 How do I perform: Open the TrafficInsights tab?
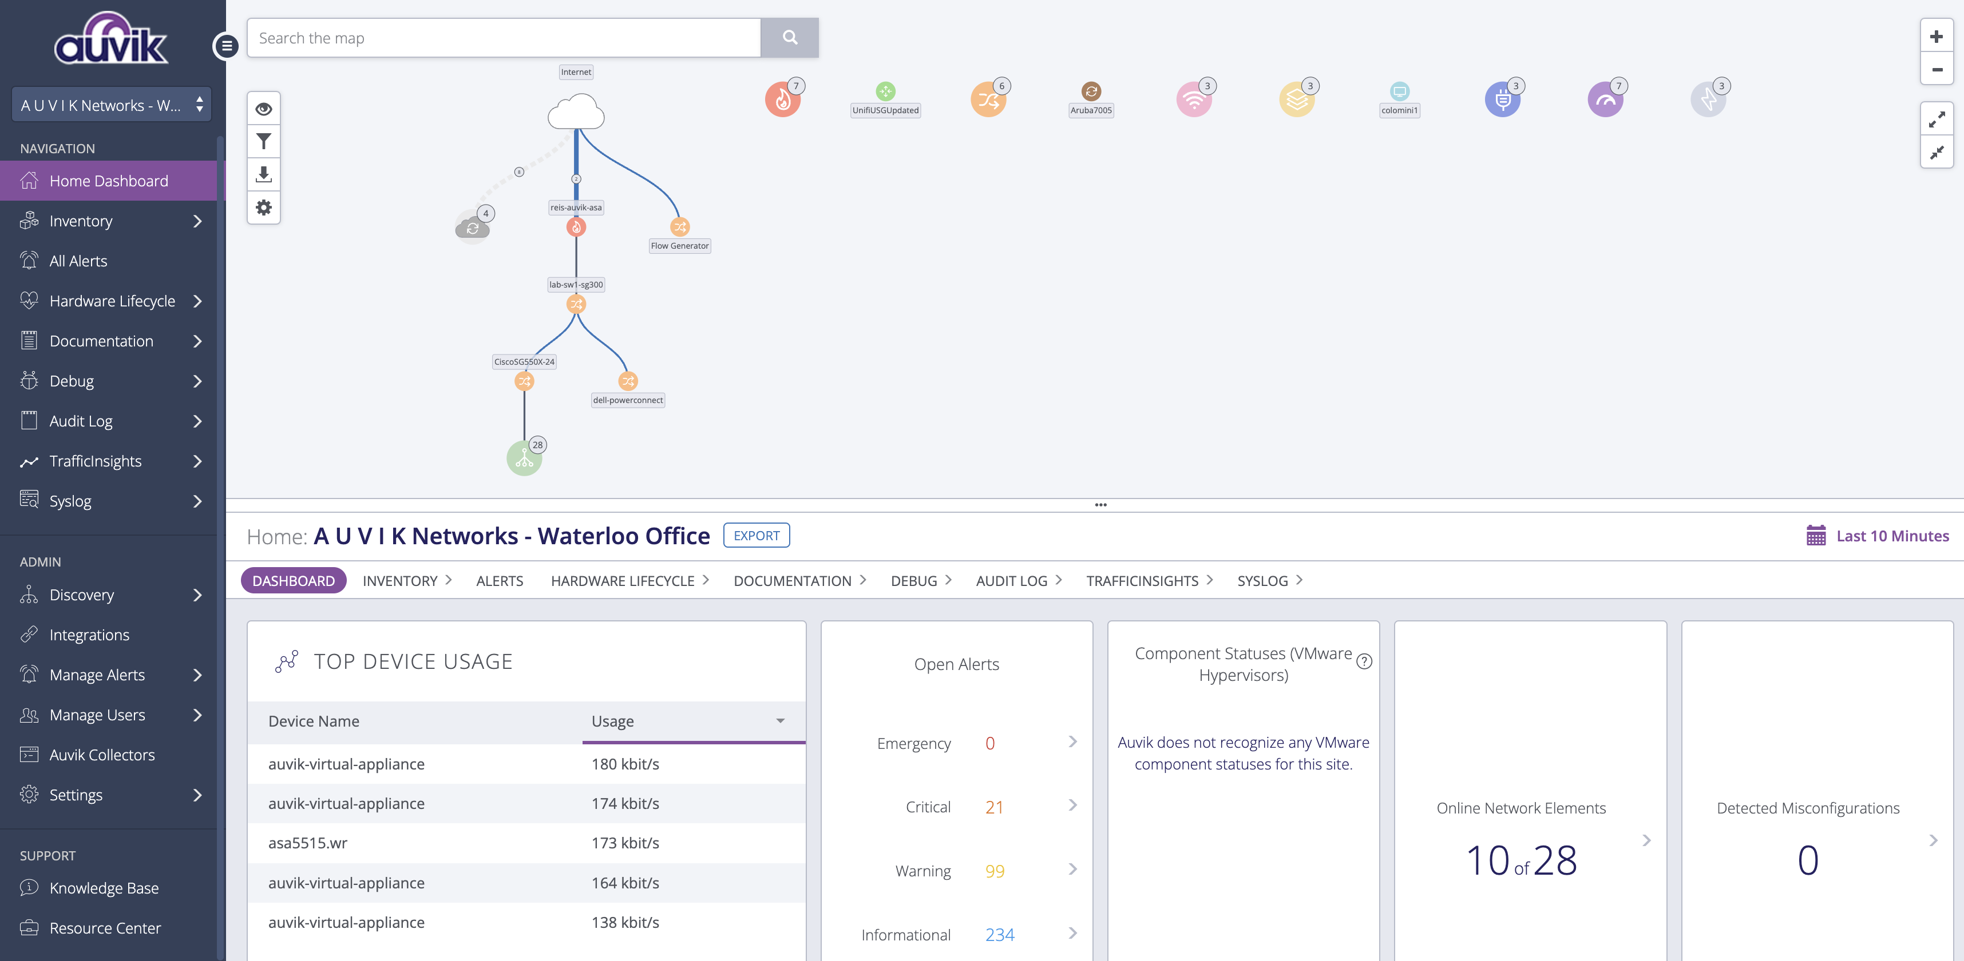pos(1143,580)
